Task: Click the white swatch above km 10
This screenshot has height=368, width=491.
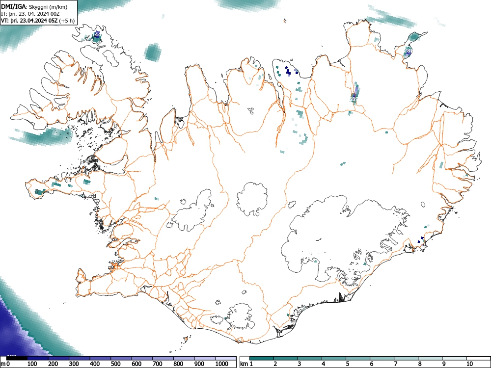Action: (x=478, y=358)
